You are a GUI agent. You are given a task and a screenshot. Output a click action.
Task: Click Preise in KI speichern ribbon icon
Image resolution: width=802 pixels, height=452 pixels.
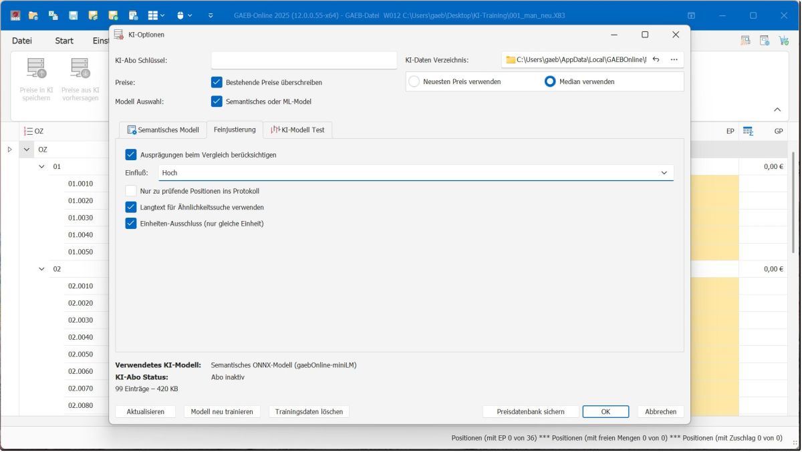pyautogui.click(x=36, y=80)
